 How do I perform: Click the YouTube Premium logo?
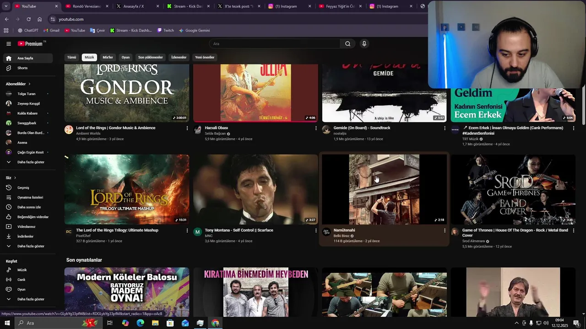30,44
